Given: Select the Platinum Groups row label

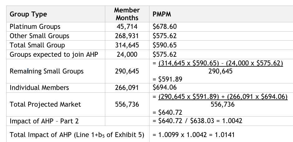Looking at the screenshot, I should coord(35,27).
